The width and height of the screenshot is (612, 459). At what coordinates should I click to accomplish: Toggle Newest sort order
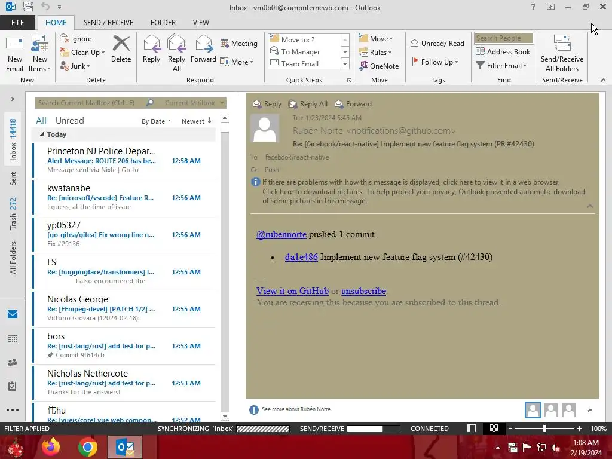pos(196,121)
